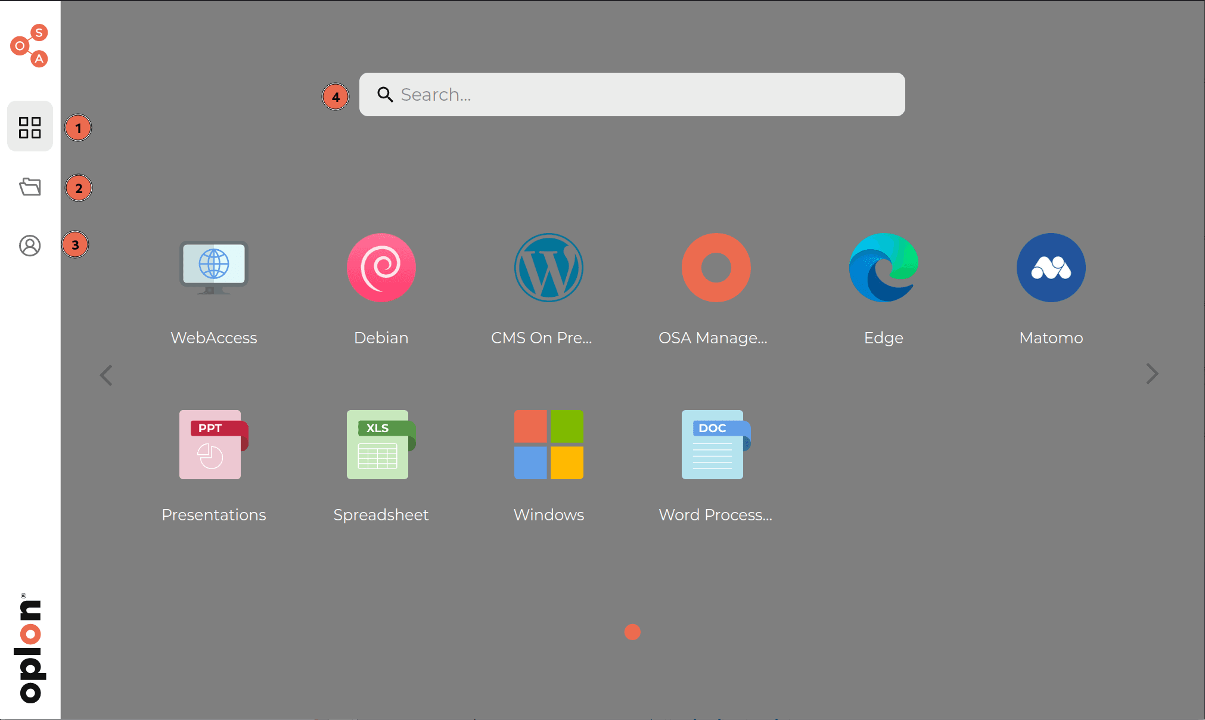
Task: Click the oplon logo in sidebar
Action: click(30, 648)
